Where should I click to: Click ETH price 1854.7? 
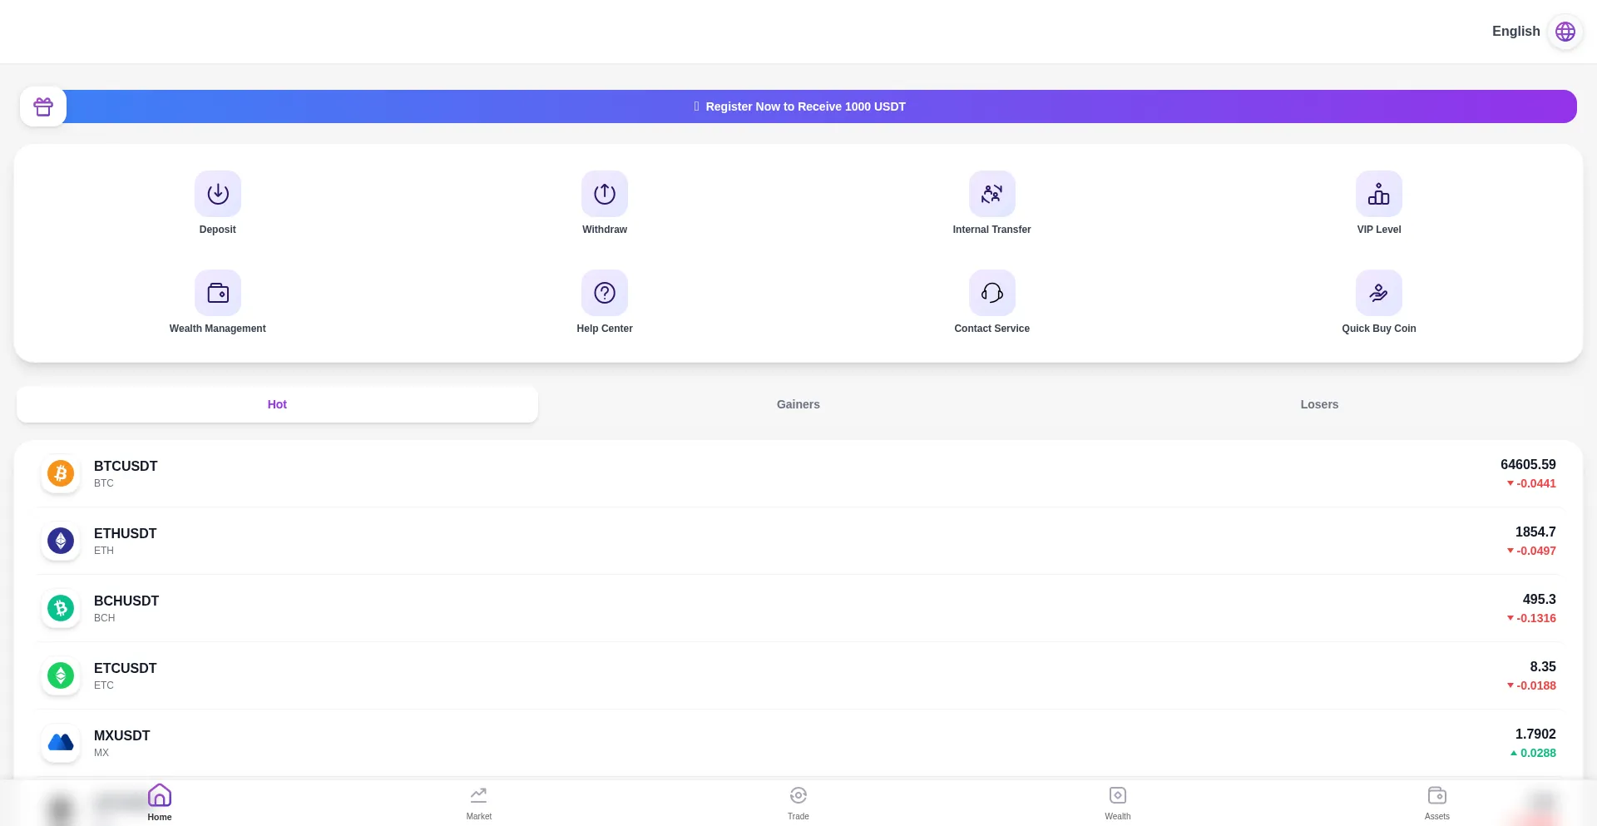1535,532
